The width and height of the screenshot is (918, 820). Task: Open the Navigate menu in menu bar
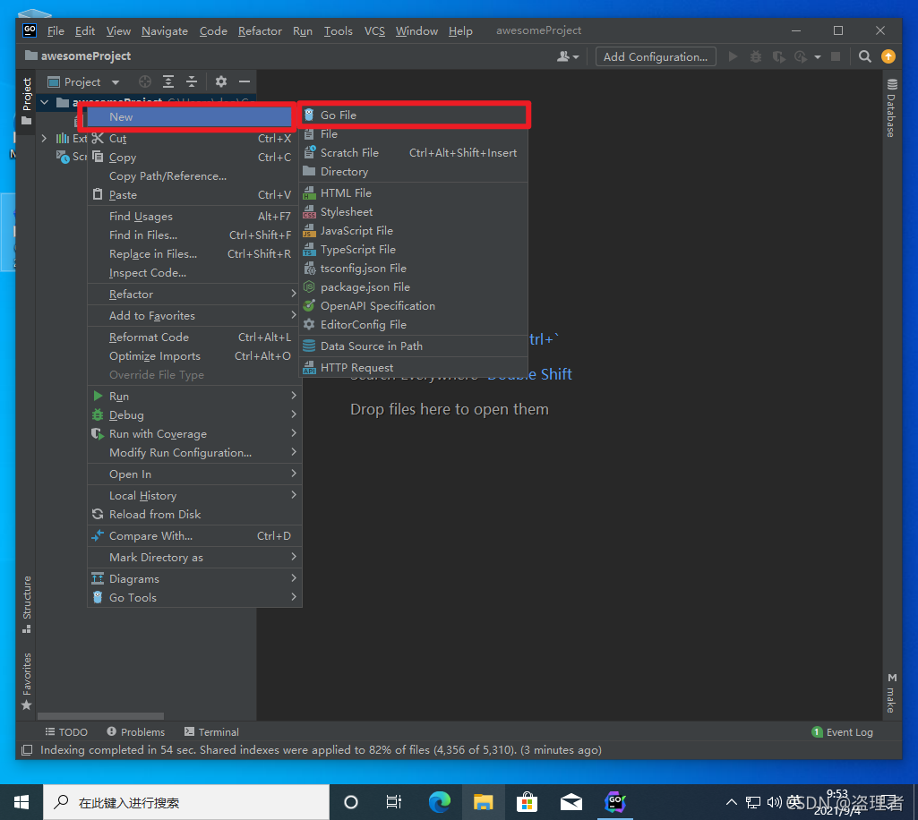point(165,31)
